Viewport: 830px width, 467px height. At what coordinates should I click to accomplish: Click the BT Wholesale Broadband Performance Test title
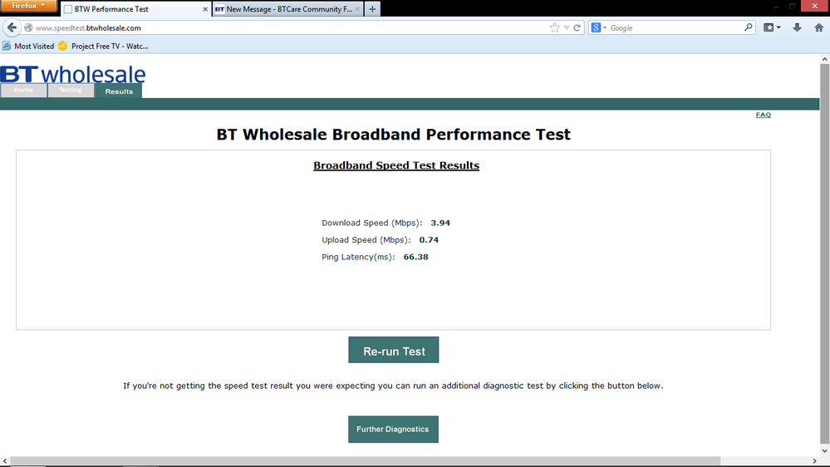coord(393,135)
